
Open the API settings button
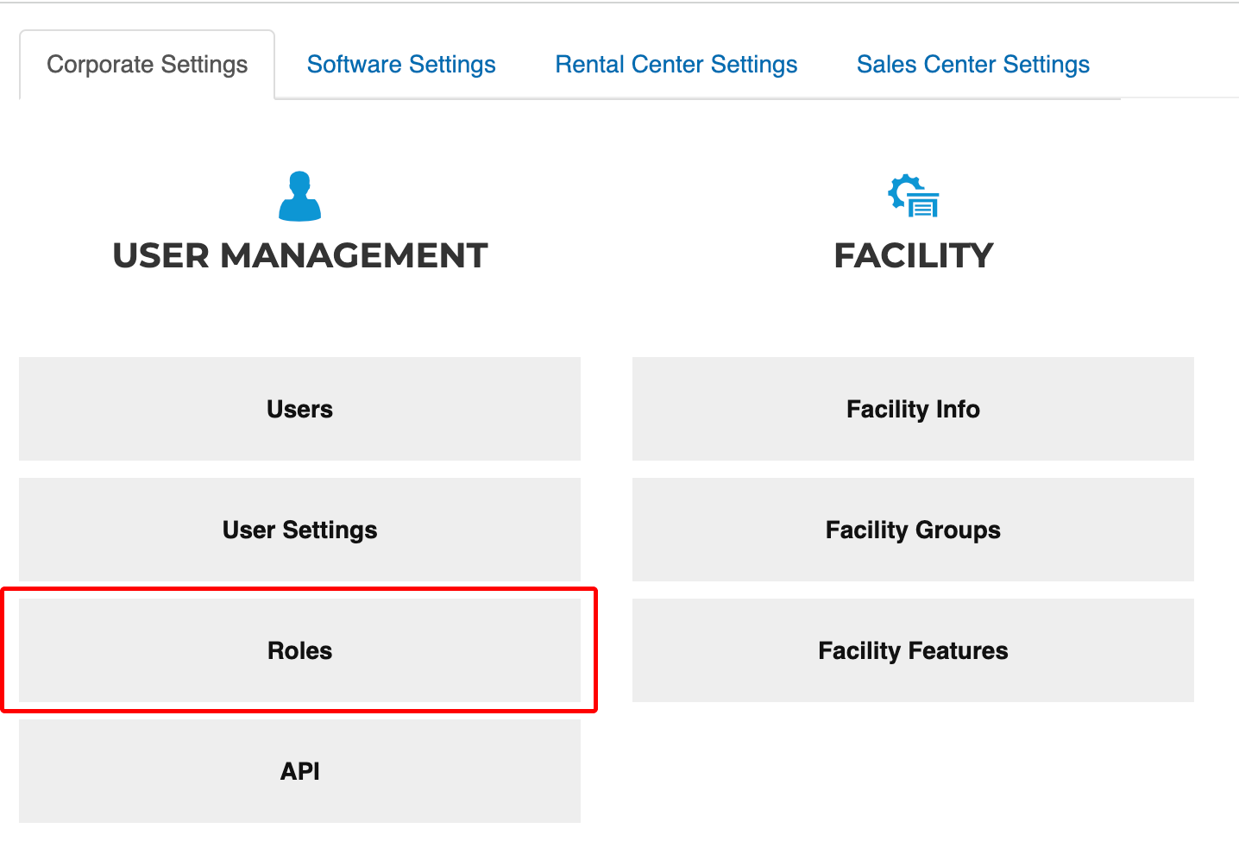(x=299, y=771)
